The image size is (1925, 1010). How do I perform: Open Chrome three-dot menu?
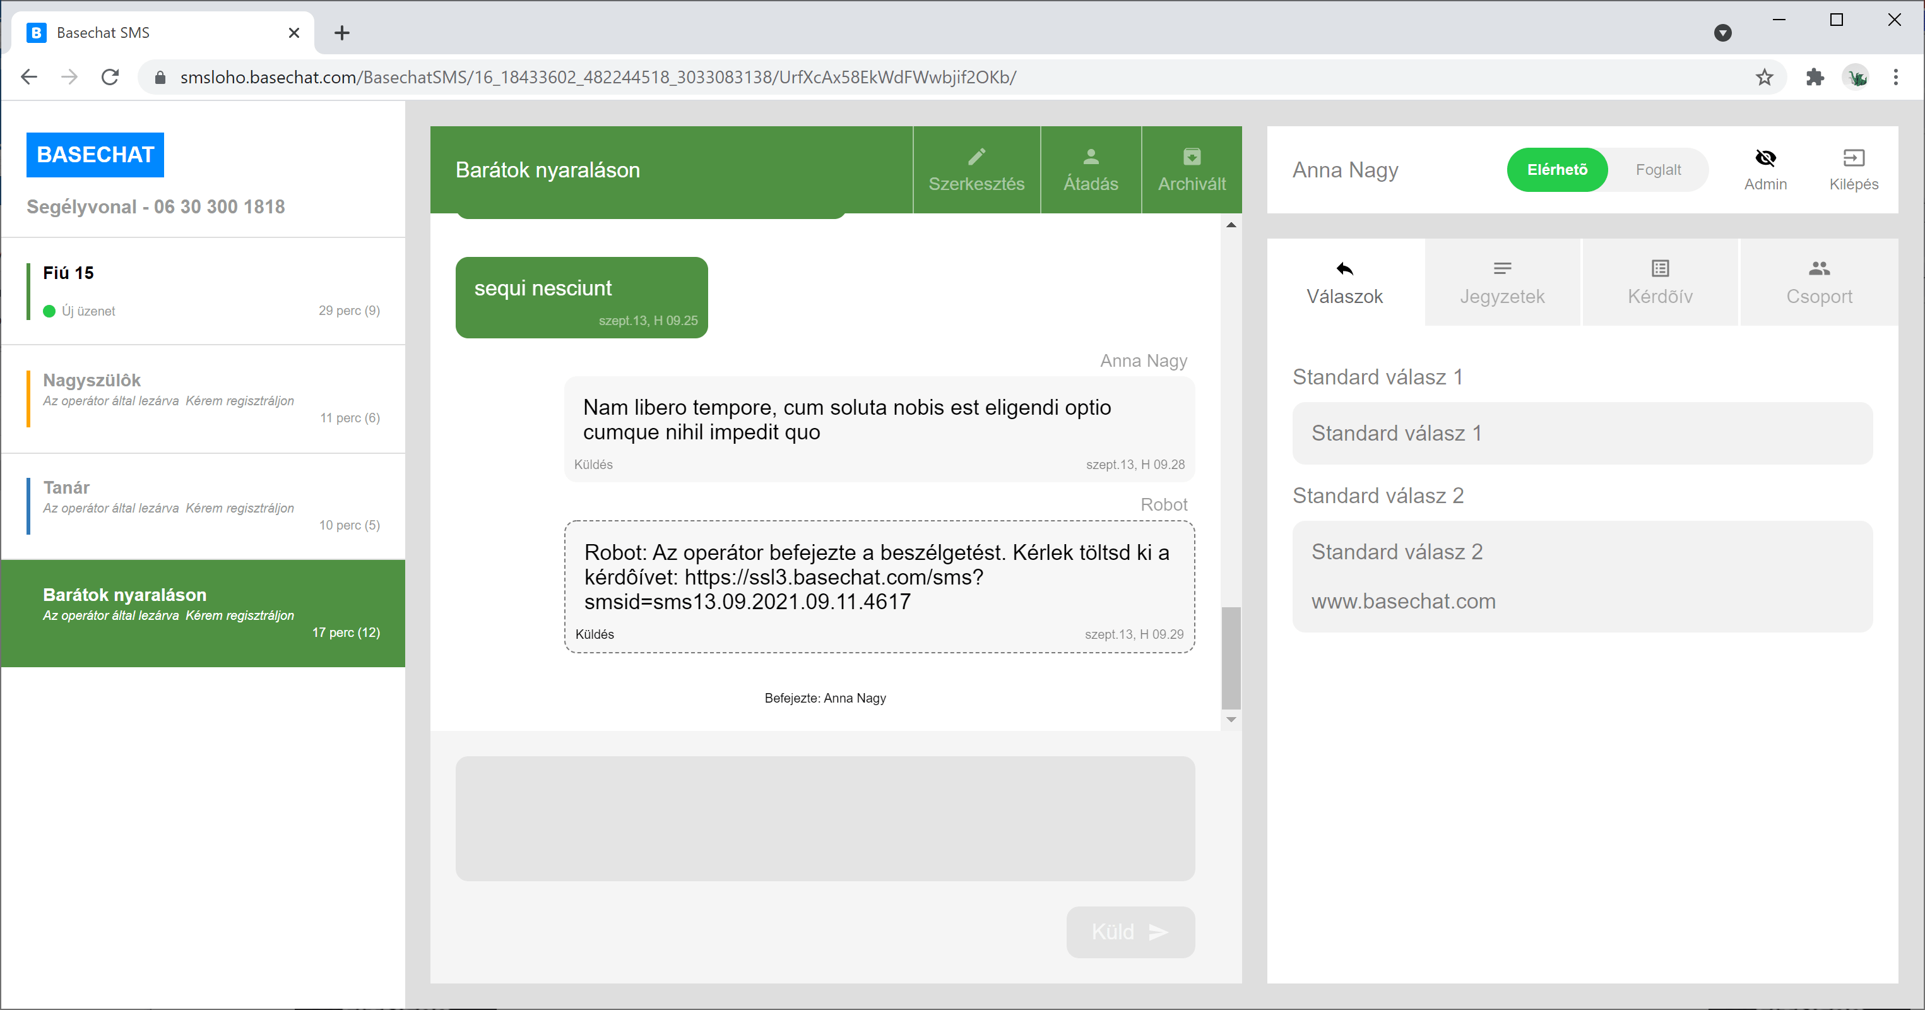pos(1895,77)
